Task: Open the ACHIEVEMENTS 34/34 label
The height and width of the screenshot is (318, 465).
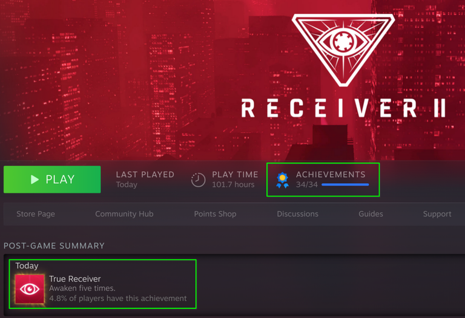Action: point(331,180)
